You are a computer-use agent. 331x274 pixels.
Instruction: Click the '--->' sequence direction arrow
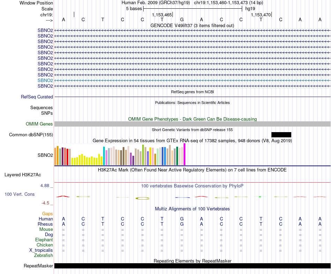point(49,20)
